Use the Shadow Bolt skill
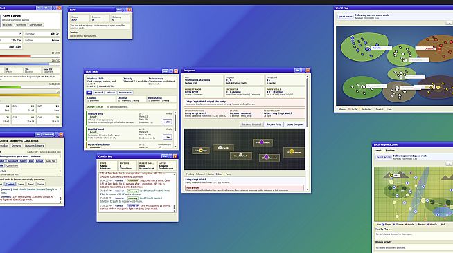 (x=168, y=122)
